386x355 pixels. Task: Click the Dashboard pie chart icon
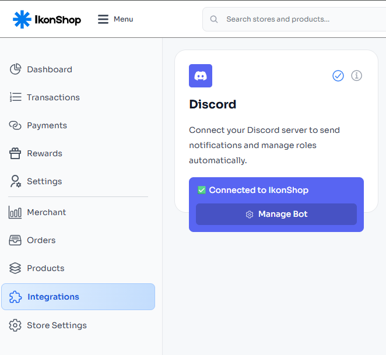tap(15, 69)
